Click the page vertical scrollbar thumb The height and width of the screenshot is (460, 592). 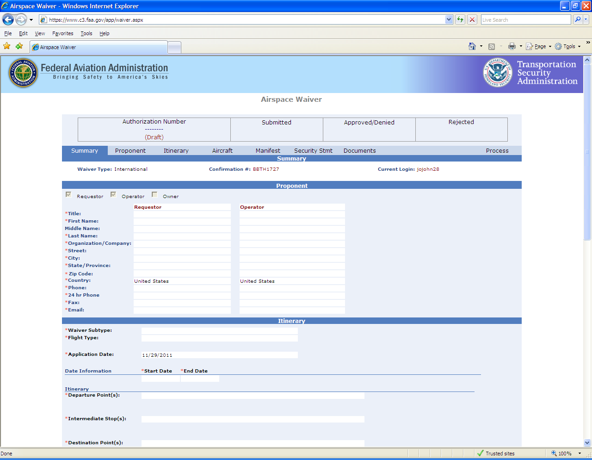(587, 152)
